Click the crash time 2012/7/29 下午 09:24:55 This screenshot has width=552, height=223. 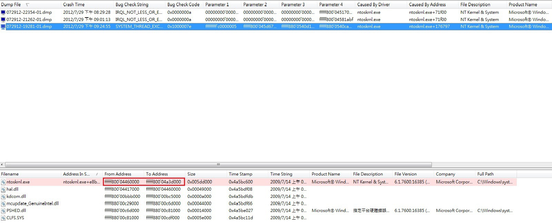(x=87, y=26)
